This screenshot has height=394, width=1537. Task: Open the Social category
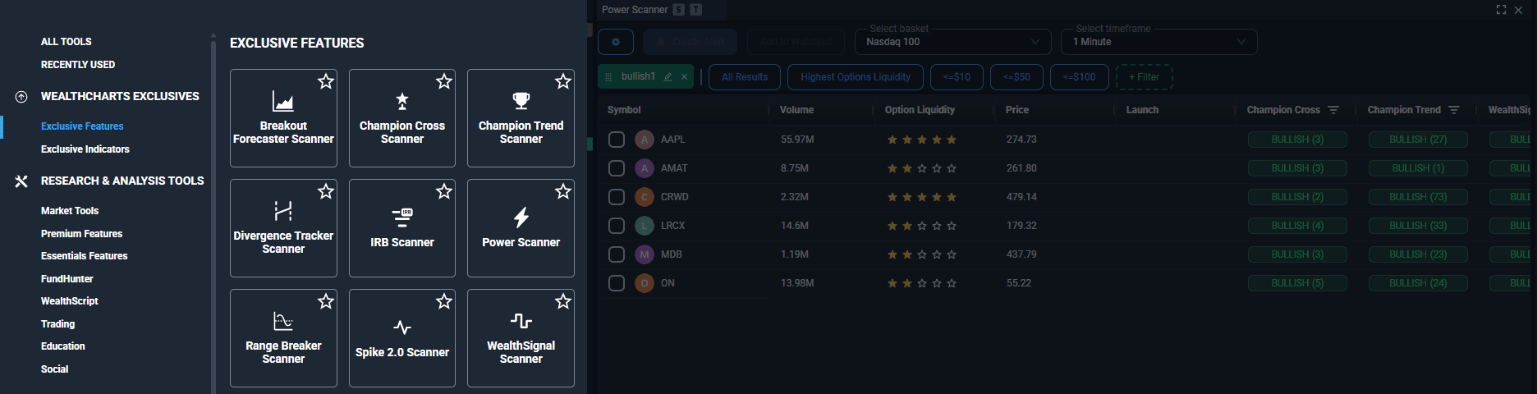click(55, 369)
